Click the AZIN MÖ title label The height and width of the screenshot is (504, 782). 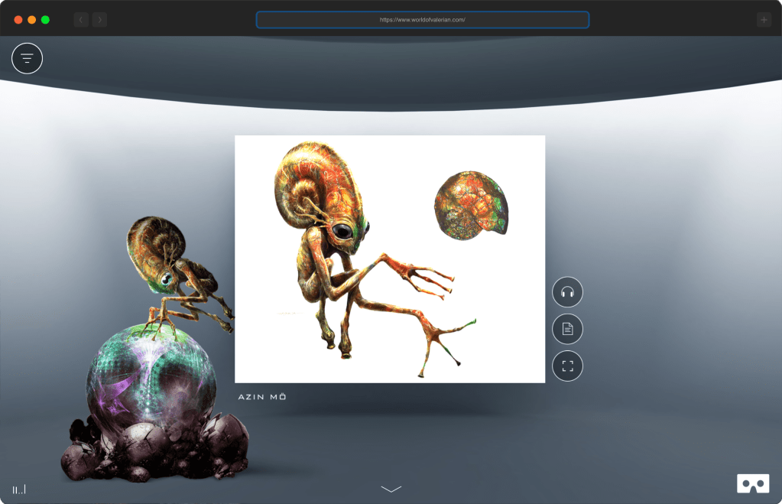point(262,397)
